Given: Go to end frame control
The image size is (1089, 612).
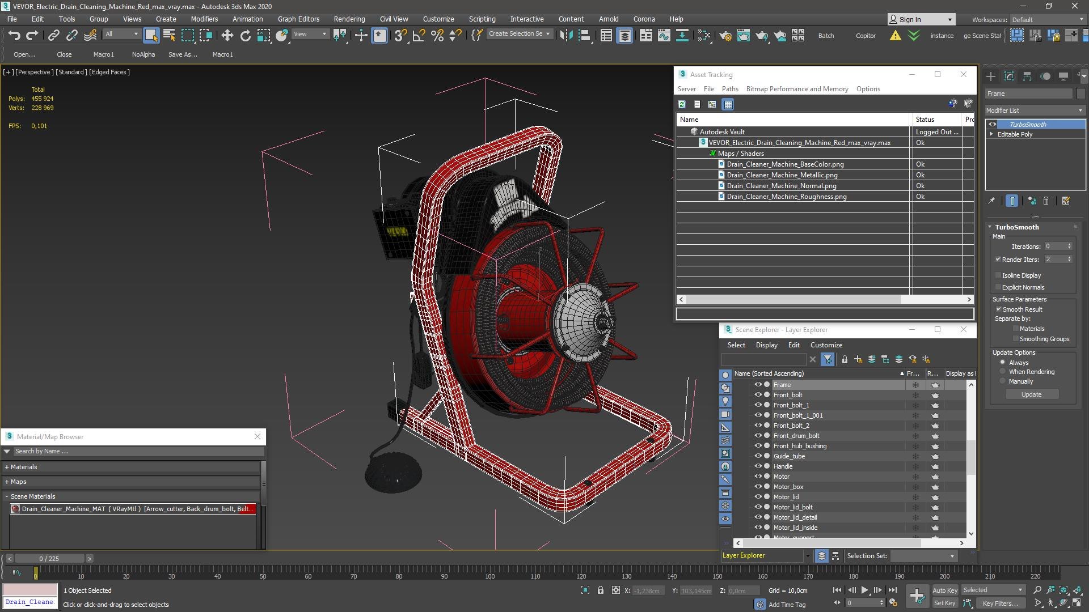Looking at the screenshot, I should click(x=892, y=590).
